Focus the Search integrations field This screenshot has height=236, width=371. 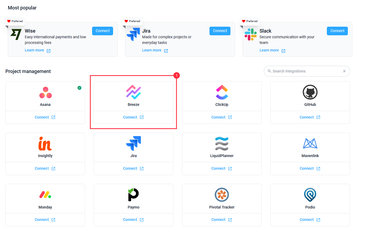(307, 71)
